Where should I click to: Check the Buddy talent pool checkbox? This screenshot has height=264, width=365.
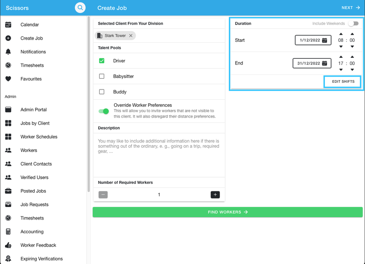tap(102, 92)
